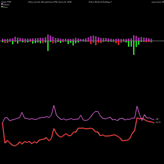
Task: Click the MunafaSutra charts for SEM heading
Action: pos(50,2)
